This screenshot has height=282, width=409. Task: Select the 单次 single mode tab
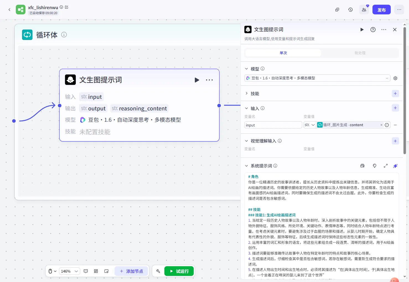[283, 53]
